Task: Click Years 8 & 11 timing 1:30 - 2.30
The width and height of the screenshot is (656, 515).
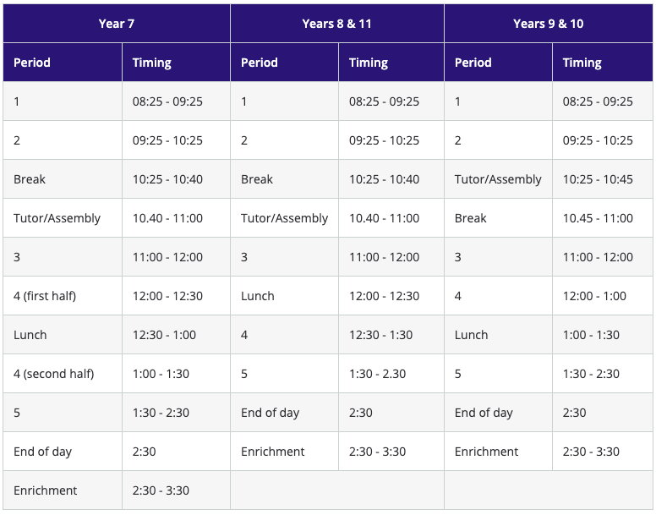Action: tap(391, 374)
